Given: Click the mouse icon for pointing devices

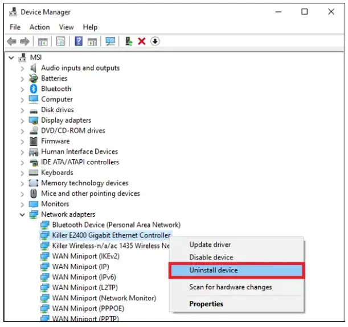Looking at the screenshot, I should point(34,193).
